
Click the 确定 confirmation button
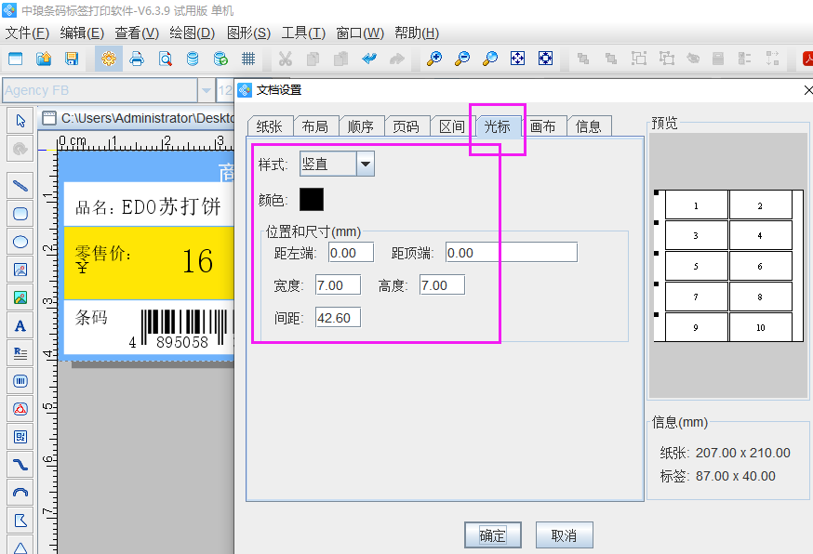pos(493,534)
